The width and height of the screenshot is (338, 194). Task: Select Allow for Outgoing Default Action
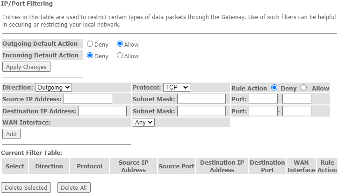120,44
